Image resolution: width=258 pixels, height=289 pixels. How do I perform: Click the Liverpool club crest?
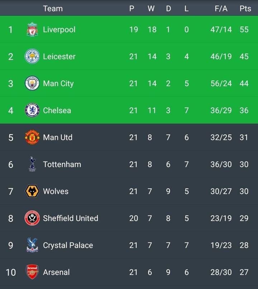[32, 29]
